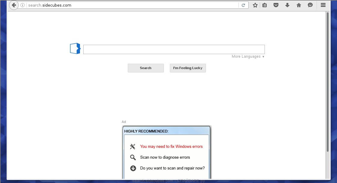Click into the Sidecubes search field

174,49
